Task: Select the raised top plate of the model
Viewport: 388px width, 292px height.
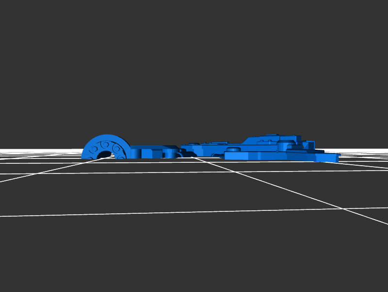Action: click(272, 137)
